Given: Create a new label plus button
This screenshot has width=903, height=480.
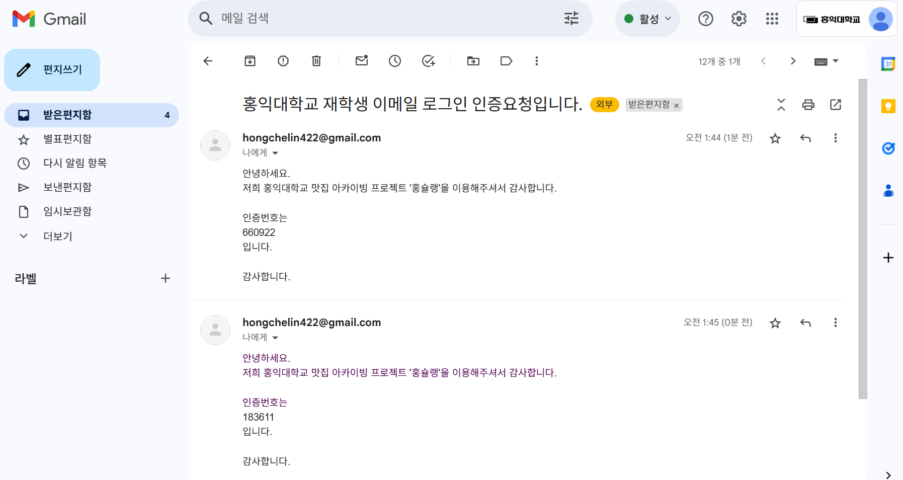Looking at the screenshot, I should coord(166,278).
